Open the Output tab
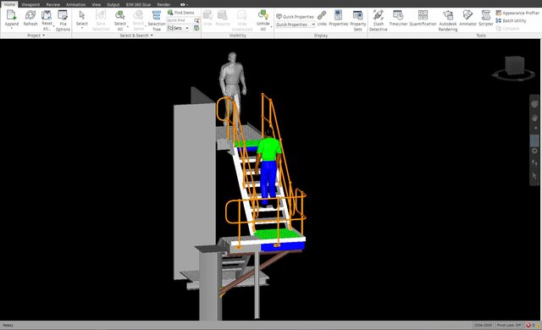Viewport: 542px width, 330px height. click(113, 4)
